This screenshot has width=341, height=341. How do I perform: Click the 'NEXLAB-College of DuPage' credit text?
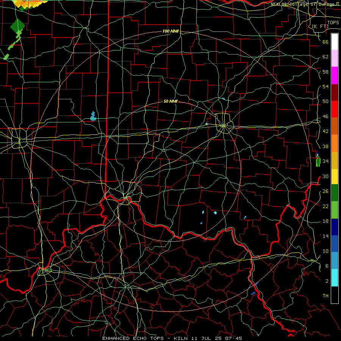click(x=303, y=4)
